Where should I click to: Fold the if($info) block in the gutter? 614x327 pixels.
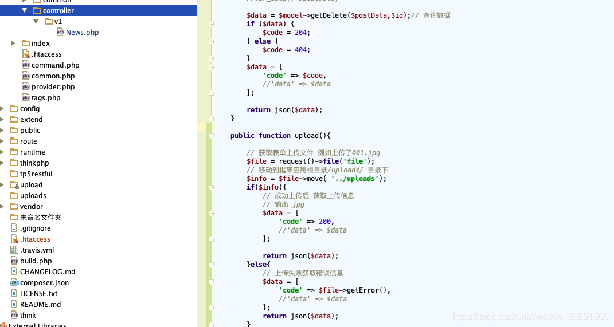pyautogui.click(x=212, y=187)
